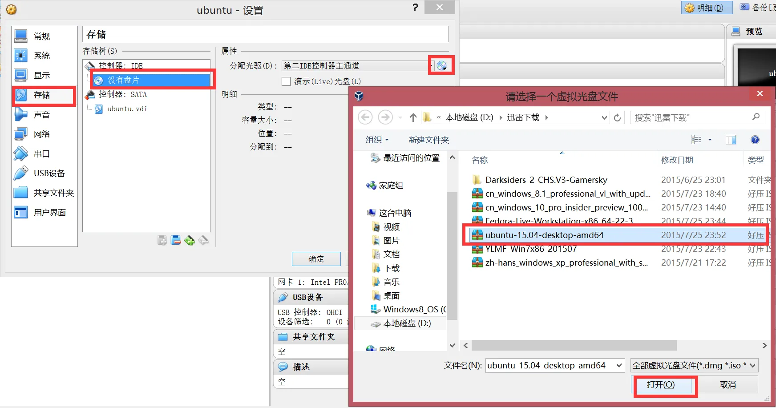Refresh the 迅雷下载 folder listing

[x=618, y=117]
